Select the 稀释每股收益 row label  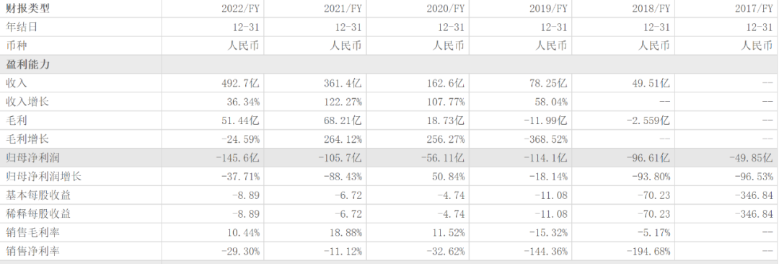tap(38, 214)
